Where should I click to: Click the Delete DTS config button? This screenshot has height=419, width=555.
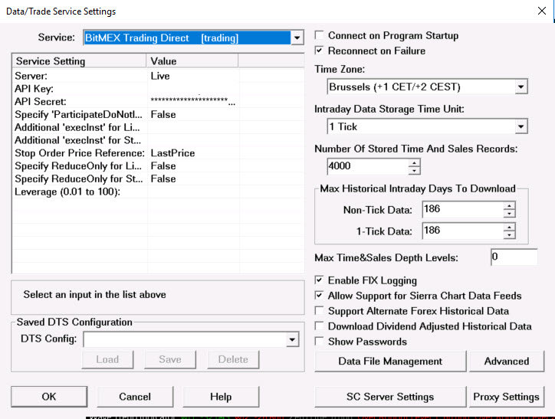click(x=233, y=359)
